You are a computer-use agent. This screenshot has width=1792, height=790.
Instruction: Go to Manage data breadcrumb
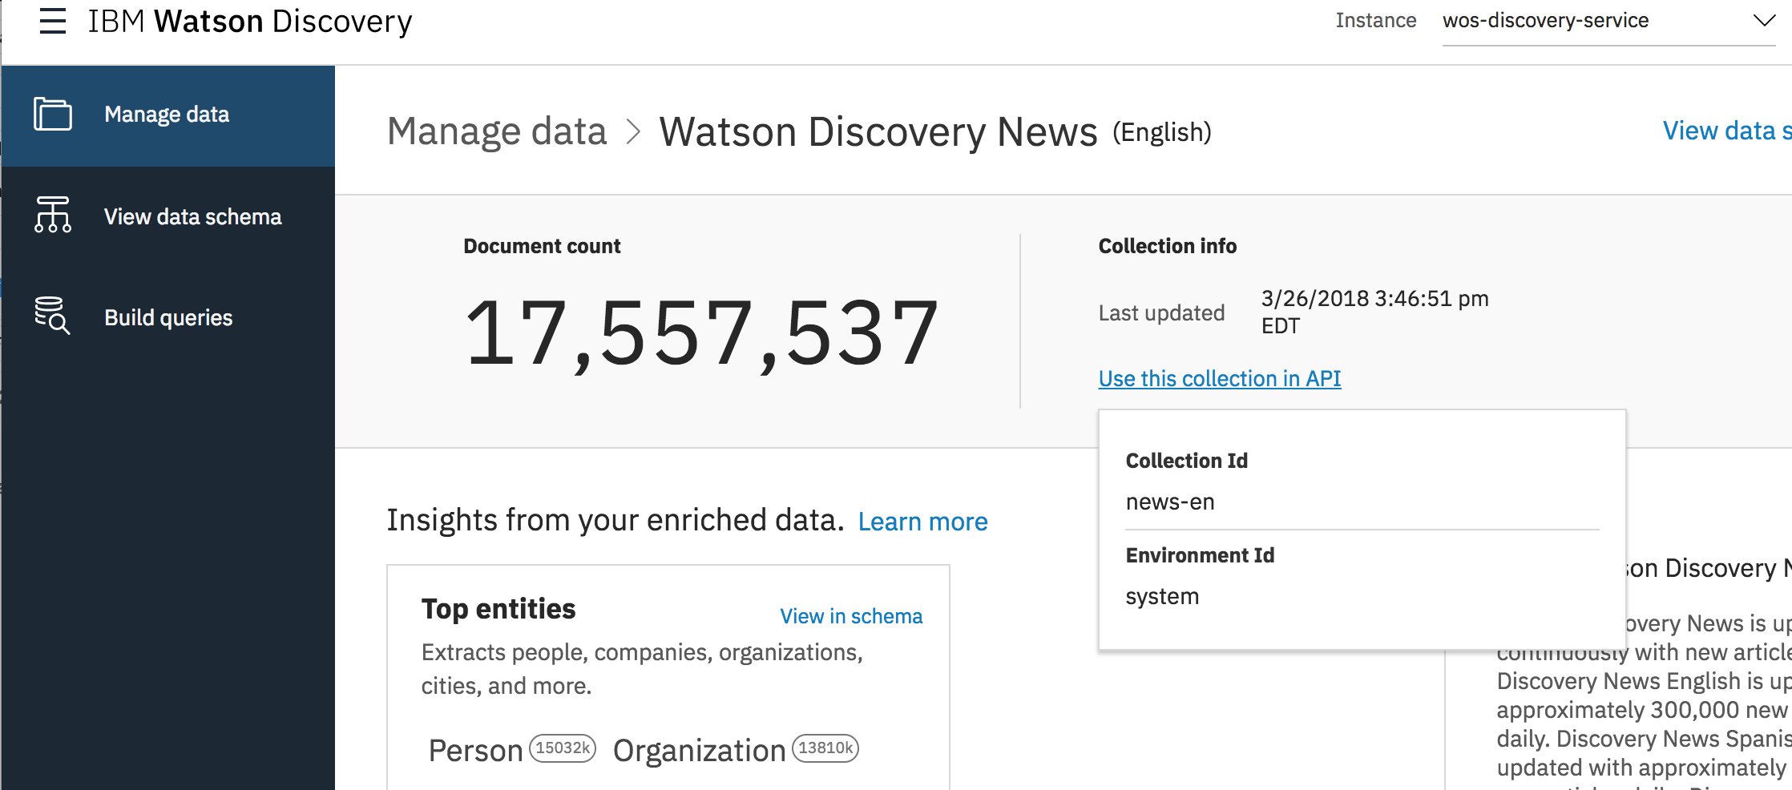[x=497, y=131]
